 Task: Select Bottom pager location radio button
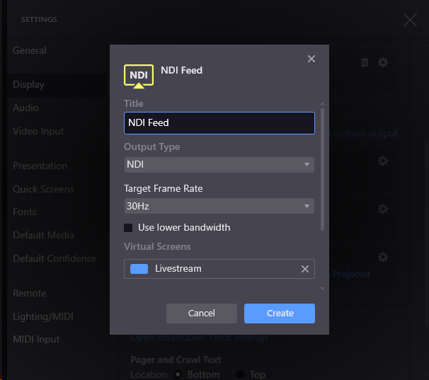[178, 374]
